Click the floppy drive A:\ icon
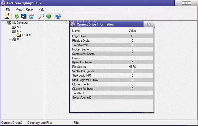The image size is (198, 126). point(14,27)
